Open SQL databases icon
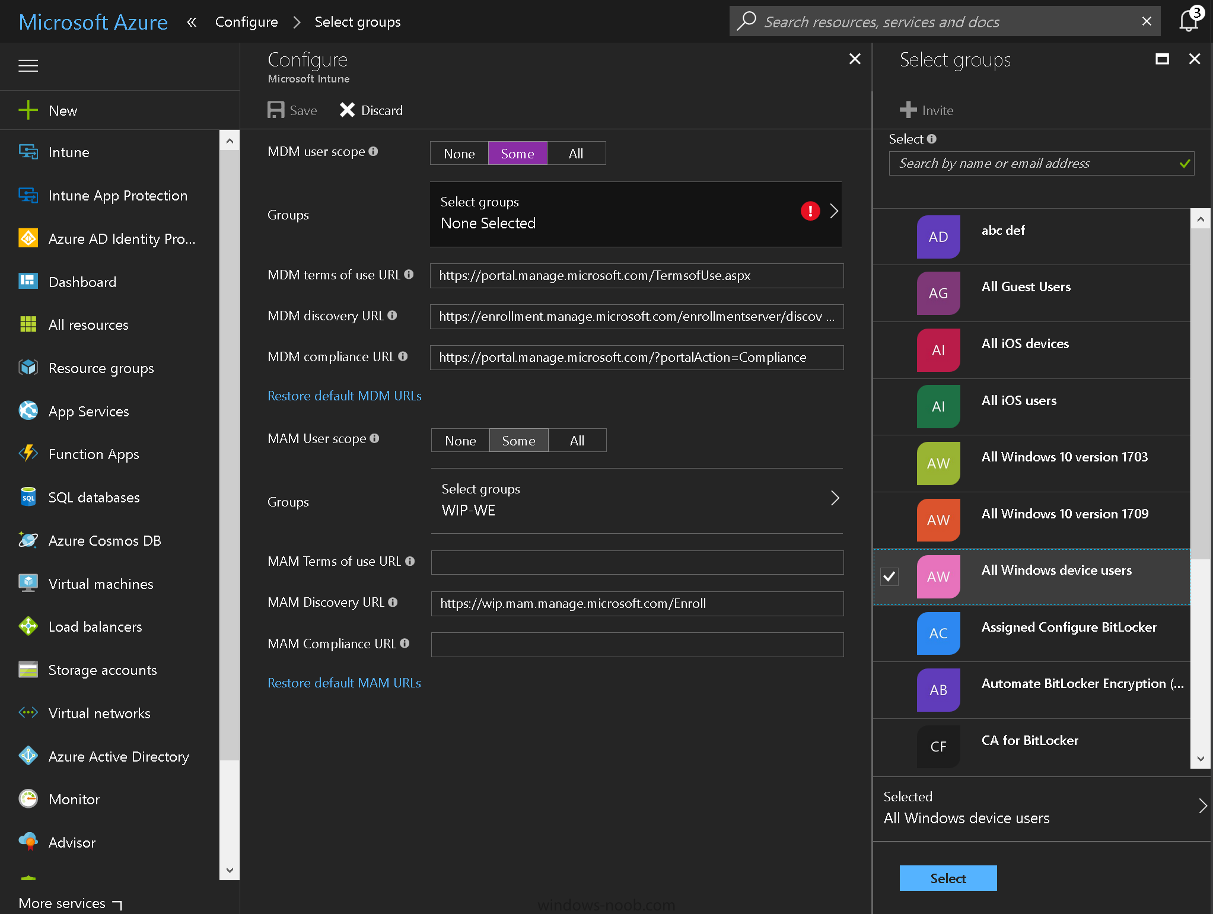This screenshot has height=914, width=1213. 28,497
